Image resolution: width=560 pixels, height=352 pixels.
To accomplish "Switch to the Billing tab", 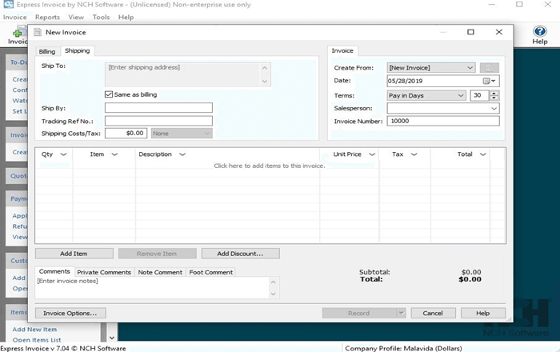I will [x=47, y=51].
